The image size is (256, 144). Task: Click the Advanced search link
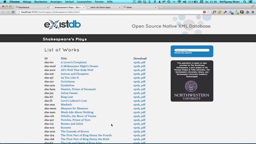183,53
